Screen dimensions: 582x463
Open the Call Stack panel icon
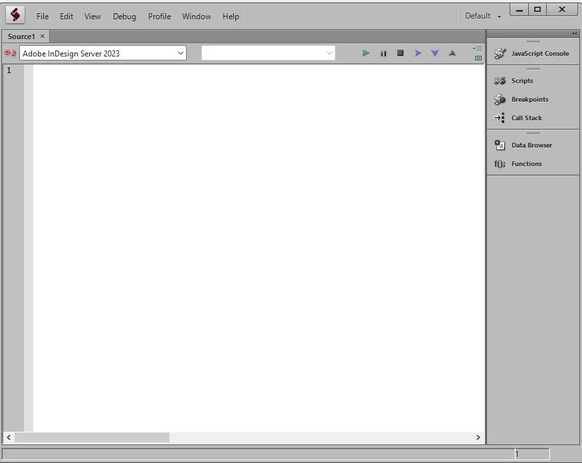500,118
